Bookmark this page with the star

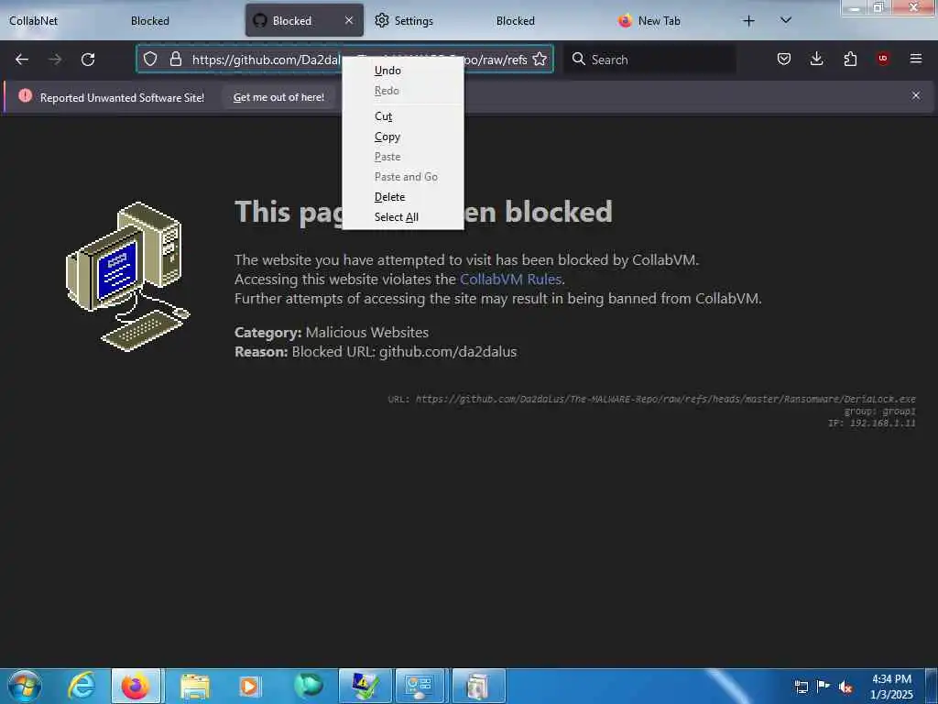point(540,60)
